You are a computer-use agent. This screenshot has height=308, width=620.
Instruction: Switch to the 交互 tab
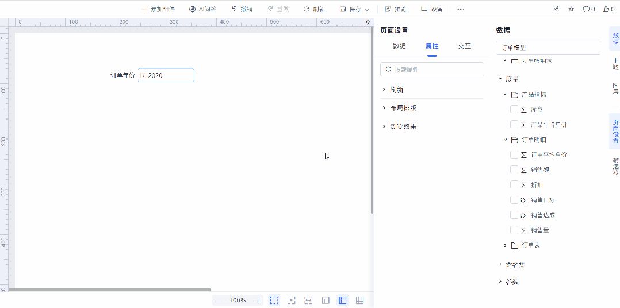[464, 46]
